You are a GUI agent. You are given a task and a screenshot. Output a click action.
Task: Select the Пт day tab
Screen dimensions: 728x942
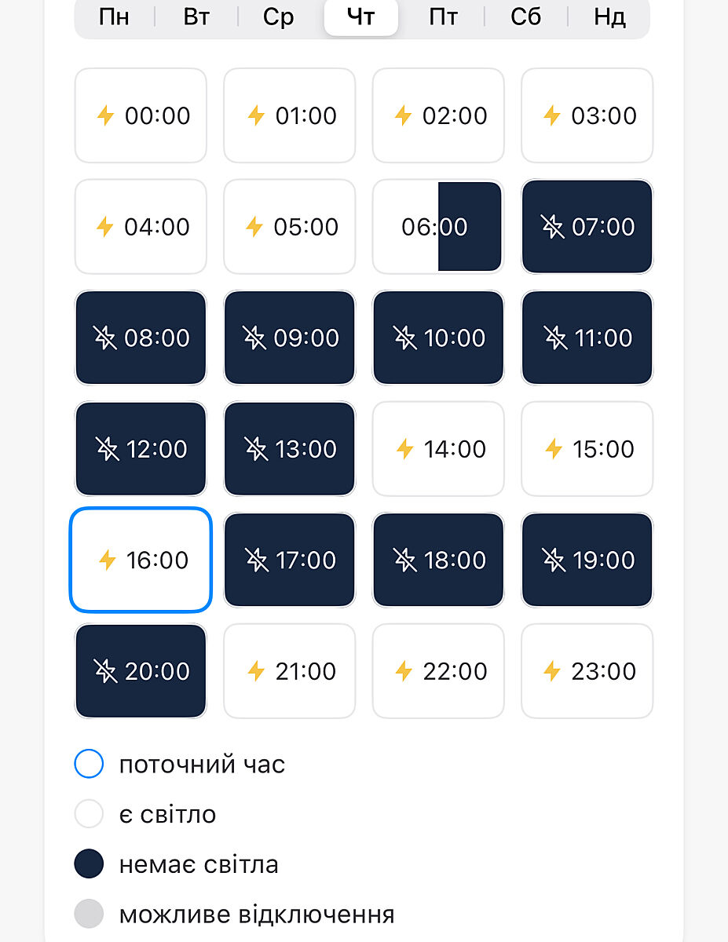(x=444, y=17)
